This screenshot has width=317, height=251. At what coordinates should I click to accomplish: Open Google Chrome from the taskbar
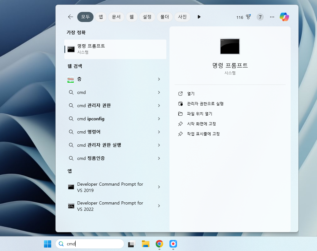pyautogui.click(x=159, y=244)
